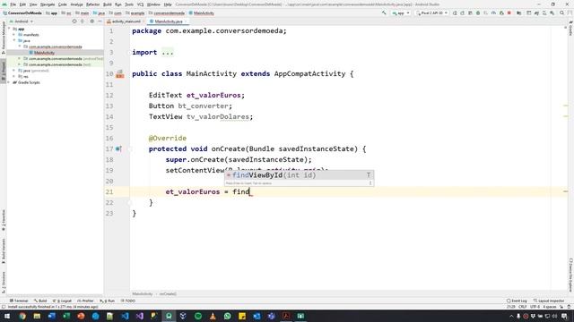This screenshot has width=574, height=322.
Task: Open the Android project view dropdown
Action: click(22, 21)
